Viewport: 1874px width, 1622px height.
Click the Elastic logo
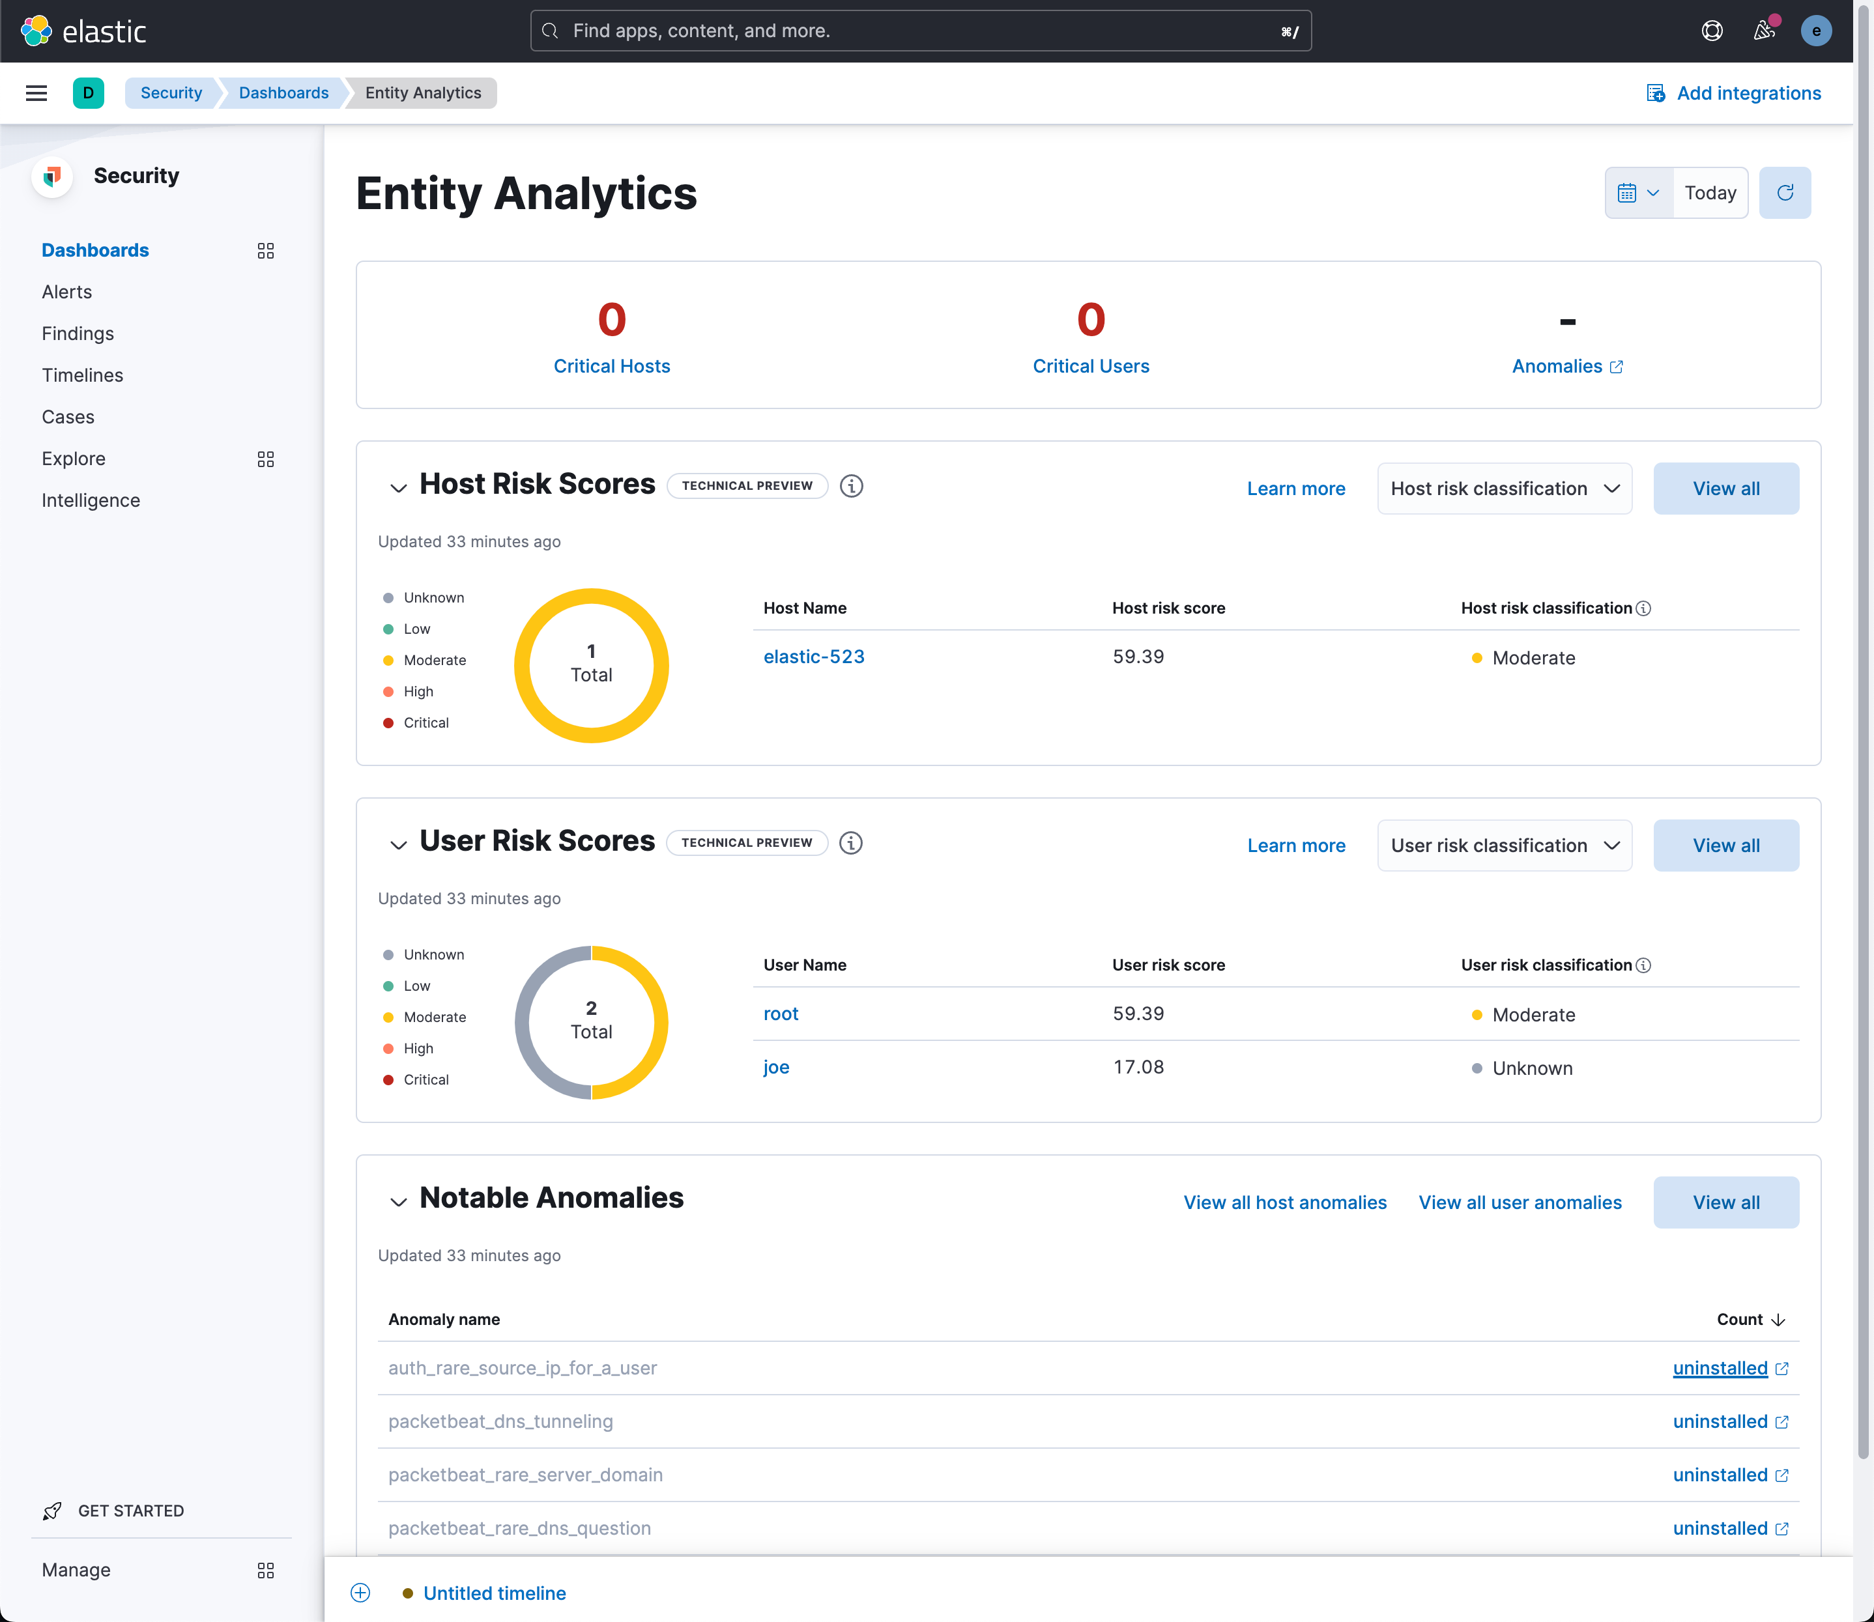(83, 31)
